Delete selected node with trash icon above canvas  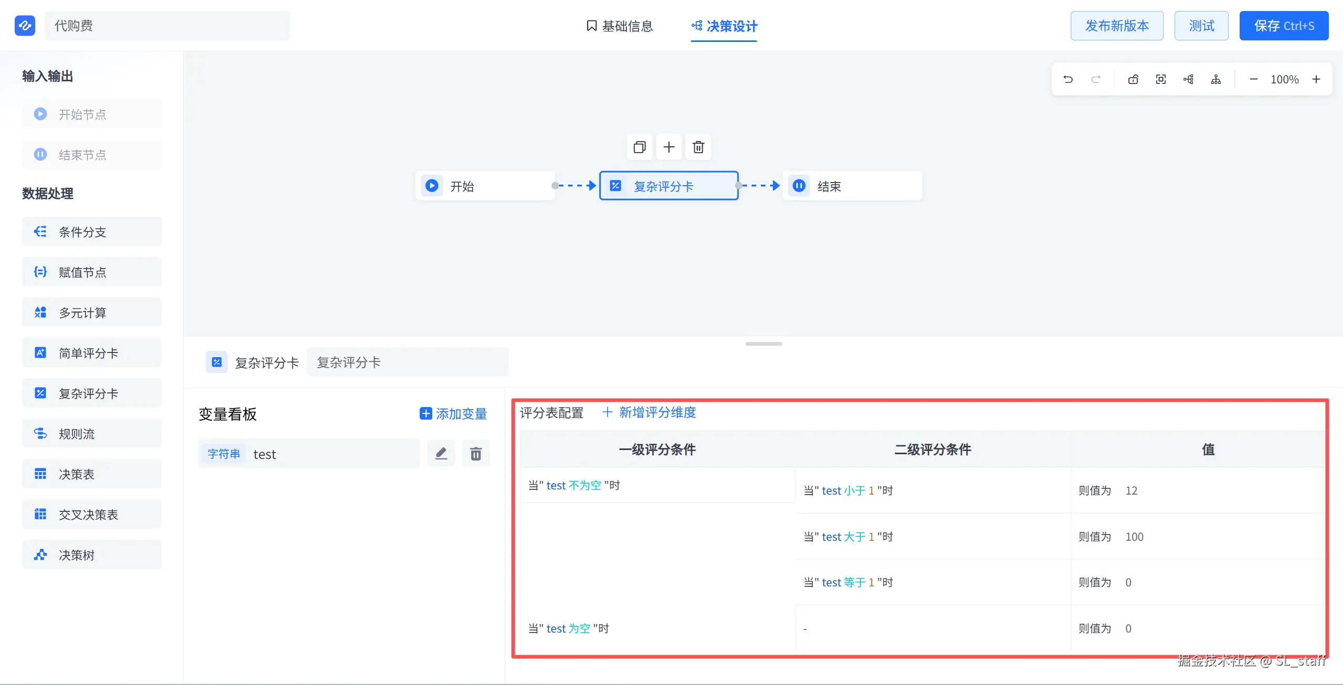pos(698,147)
